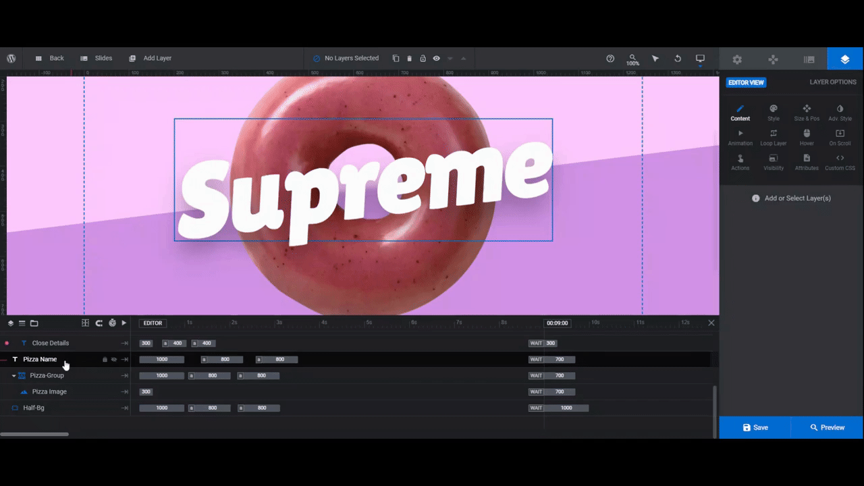Click the timeline list view icon
Screen dimensions: 864x486
click(x=22, y=323)
